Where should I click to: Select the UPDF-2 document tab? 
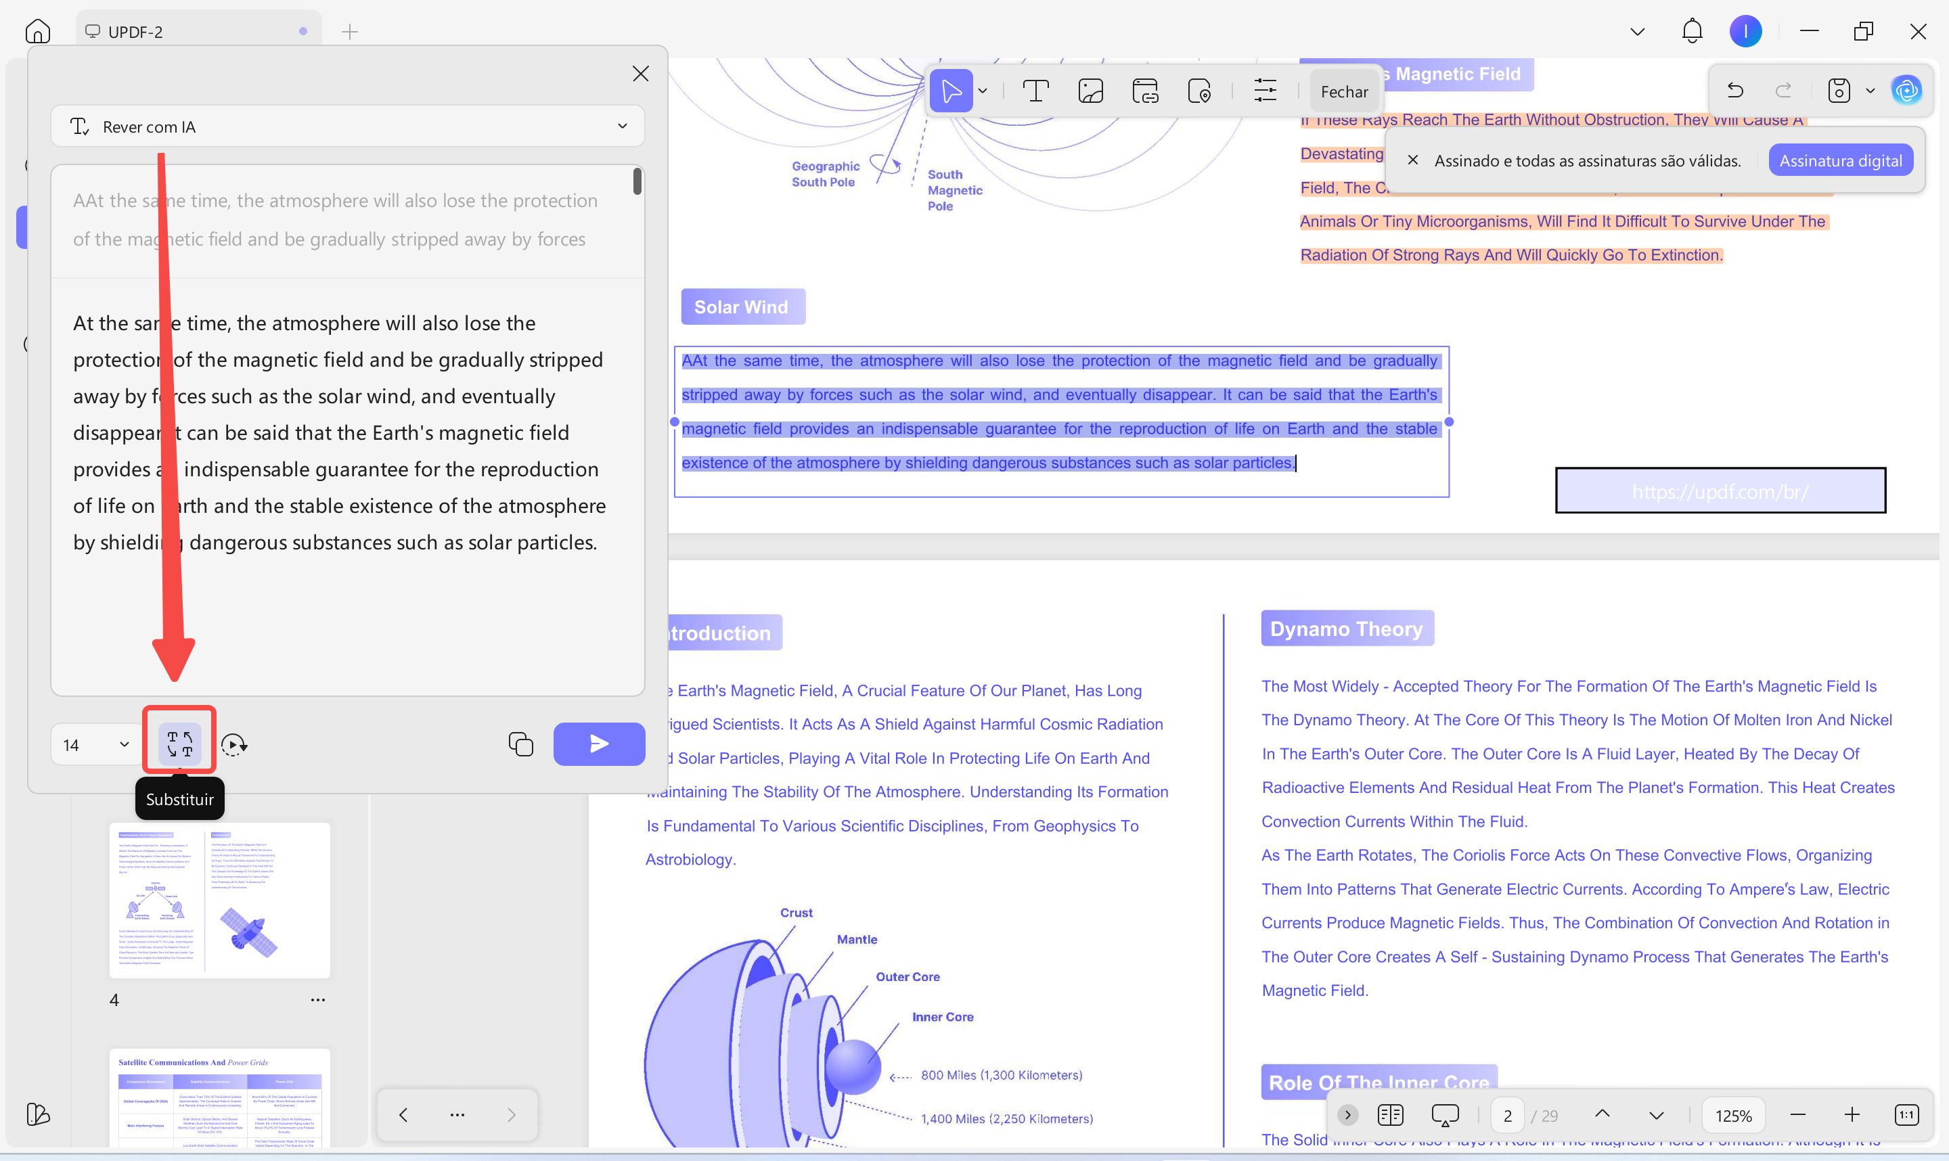tap(199, 31)
